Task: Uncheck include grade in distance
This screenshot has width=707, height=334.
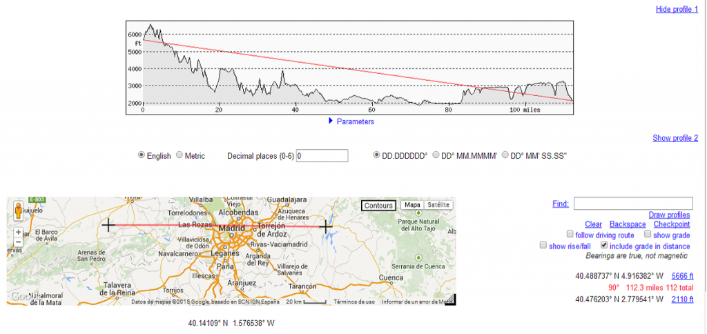Action: coord(605,246)
